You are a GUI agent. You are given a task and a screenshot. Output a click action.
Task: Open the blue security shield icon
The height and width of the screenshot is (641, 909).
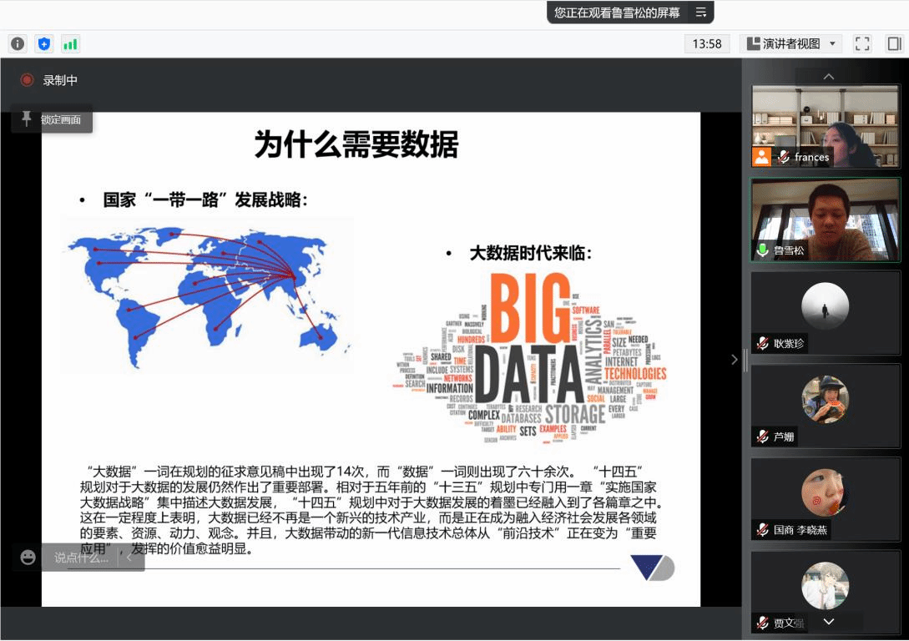44,43
